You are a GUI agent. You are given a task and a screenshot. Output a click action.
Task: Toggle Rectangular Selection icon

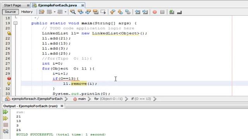103,12
